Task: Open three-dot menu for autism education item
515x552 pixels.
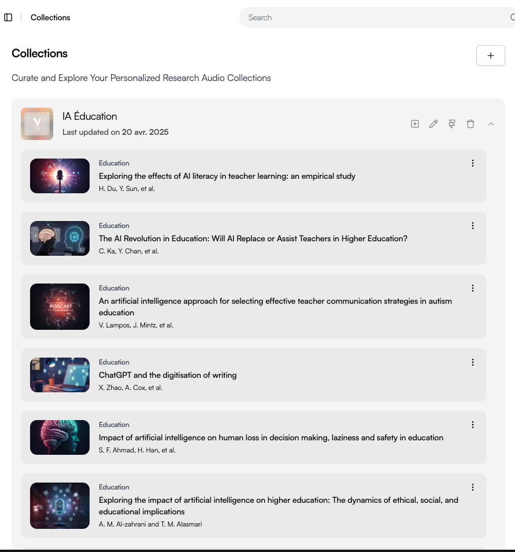Action: tap(473, 288)
